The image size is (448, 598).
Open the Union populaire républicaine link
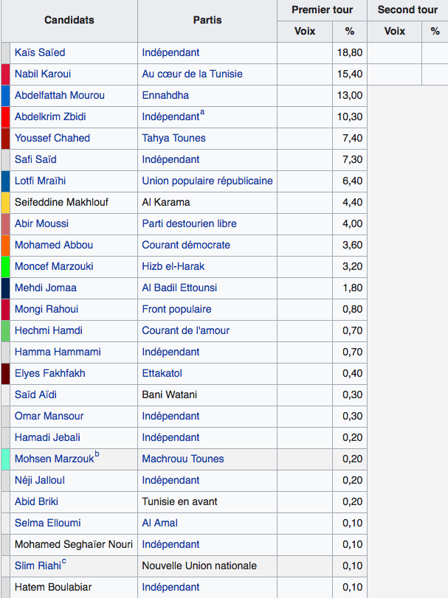207,181
